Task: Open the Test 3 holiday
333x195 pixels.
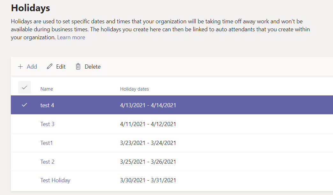Action: [x=47, y=124]
